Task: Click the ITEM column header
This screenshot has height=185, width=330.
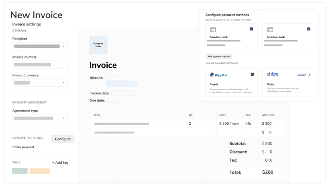Action: click(x=97, y=115)
